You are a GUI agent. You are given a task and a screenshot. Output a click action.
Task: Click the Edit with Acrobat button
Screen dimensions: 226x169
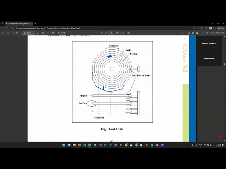(218, 33)
